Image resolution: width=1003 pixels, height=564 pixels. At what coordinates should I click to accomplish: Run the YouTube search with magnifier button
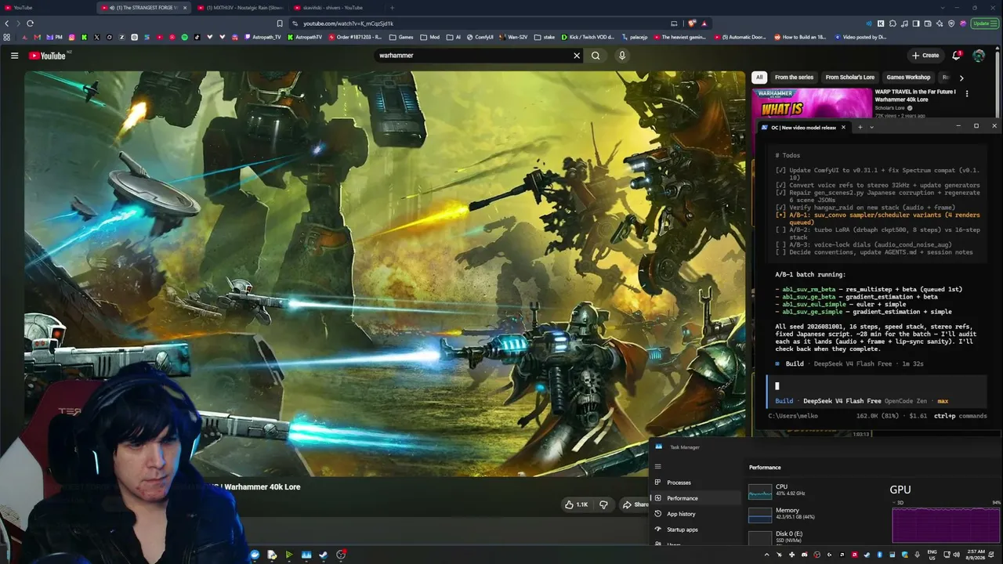(x=596, y=56)
